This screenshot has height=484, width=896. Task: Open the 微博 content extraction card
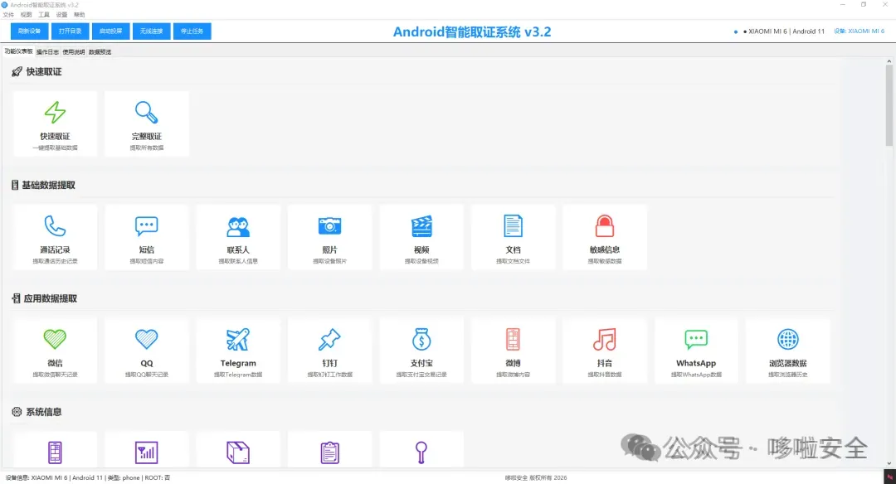(x=514, y=351)
